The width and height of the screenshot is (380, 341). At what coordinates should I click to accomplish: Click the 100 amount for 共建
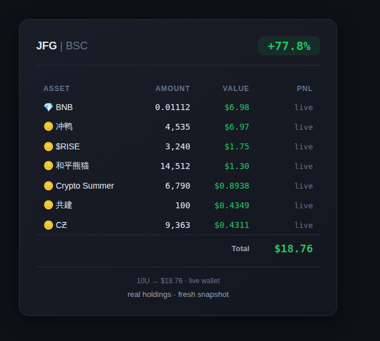[183, 205]
